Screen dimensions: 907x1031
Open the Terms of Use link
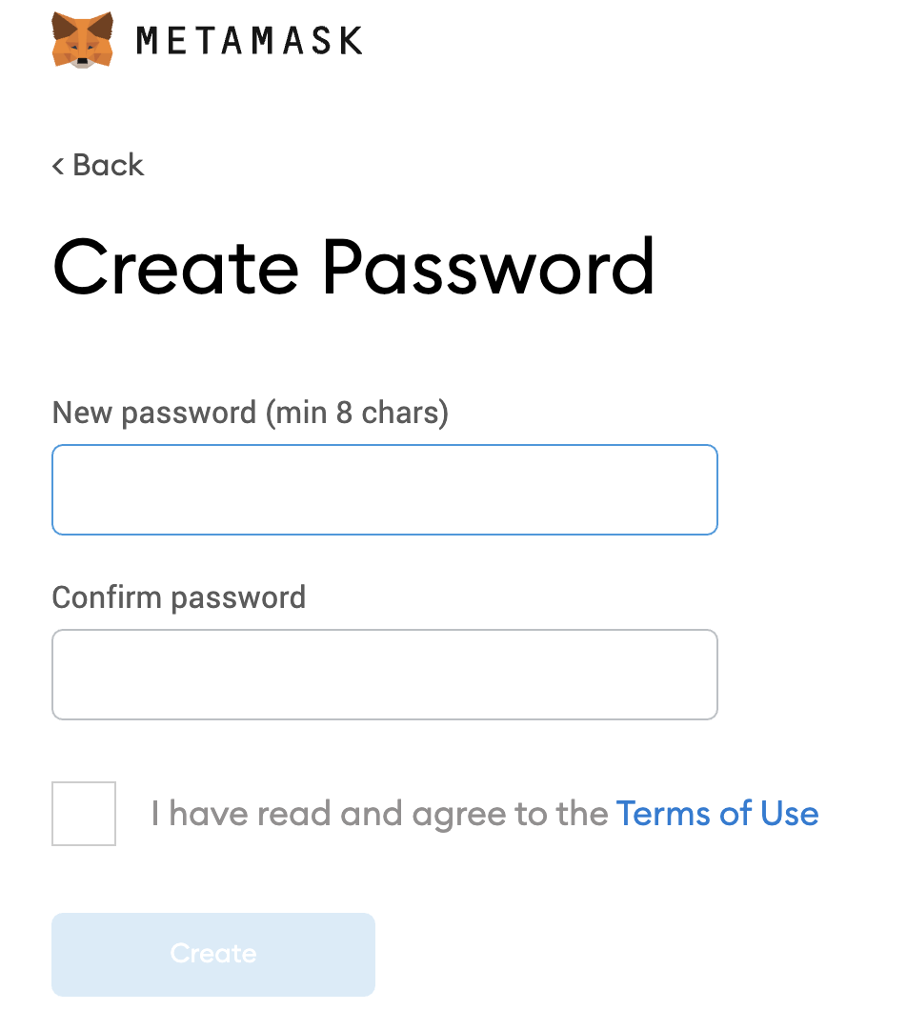(717, 814)
